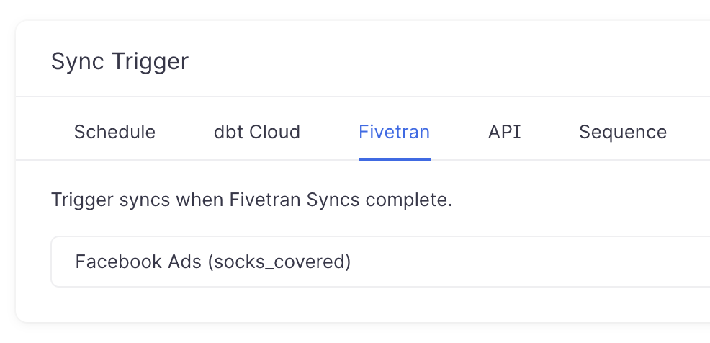Click "(socks_covered)" in the connector field
The height and width of the screenshot is (343, 710).
(279, 262)
